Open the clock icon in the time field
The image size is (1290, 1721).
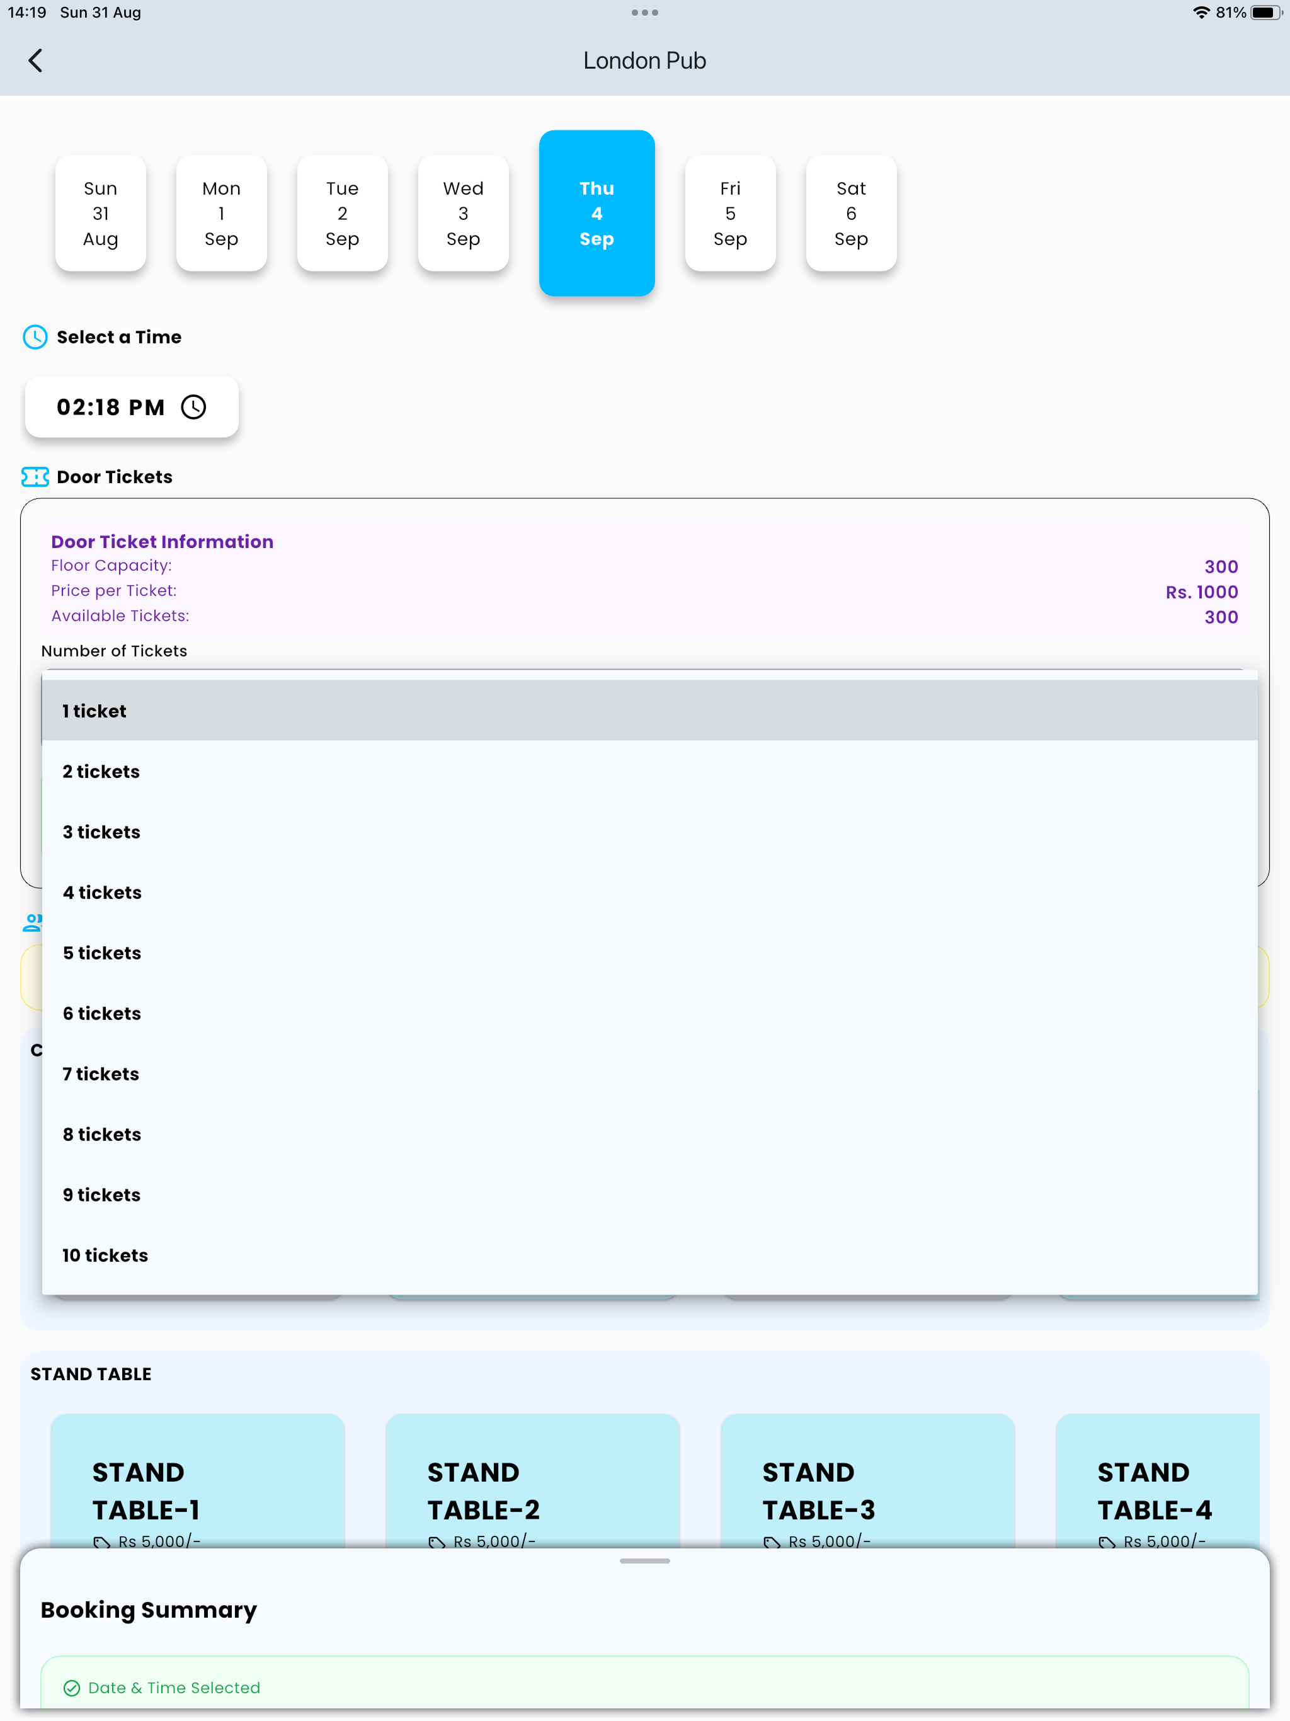click(x=194, y=407)
